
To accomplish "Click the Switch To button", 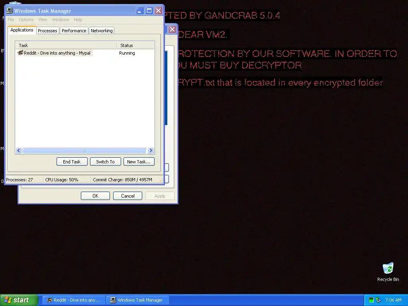I will coord(105,162).
